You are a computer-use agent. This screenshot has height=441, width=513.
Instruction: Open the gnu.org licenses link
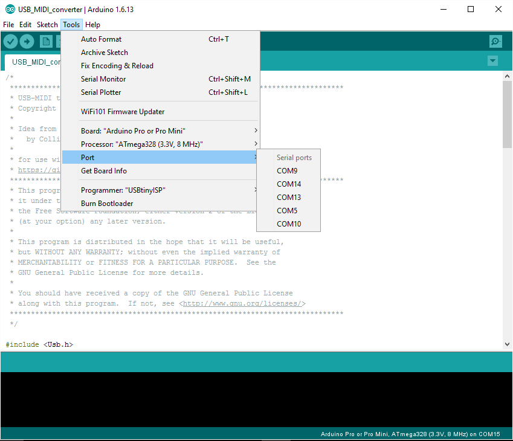(x=242, y=304)
